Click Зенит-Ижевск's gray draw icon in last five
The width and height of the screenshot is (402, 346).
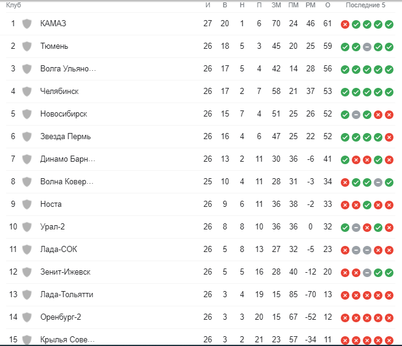367,272
